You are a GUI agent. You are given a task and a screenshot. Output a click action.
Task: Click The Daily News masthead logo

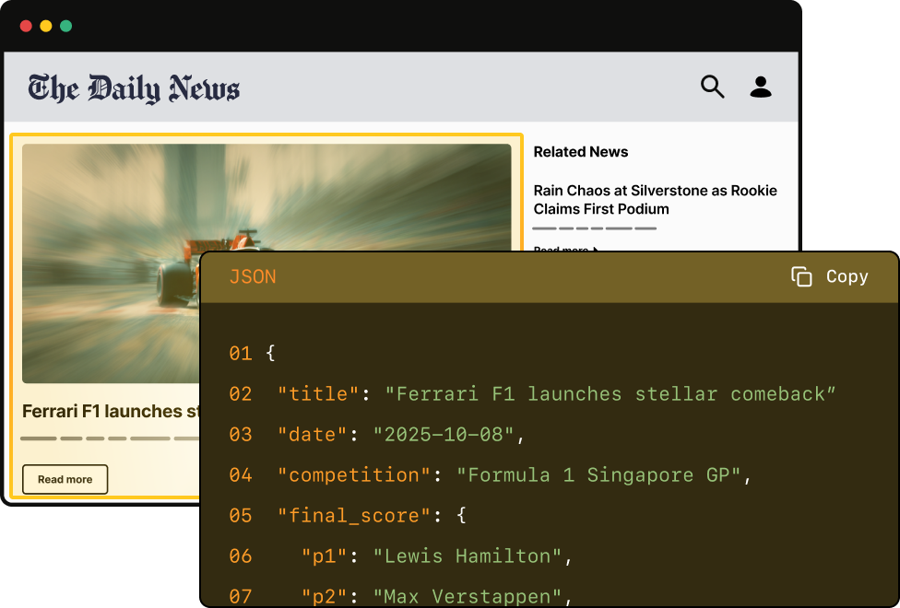tap(133, 87)
